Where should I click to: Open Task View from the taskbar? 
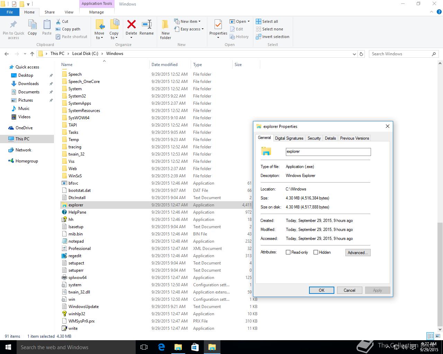point(144,347)
